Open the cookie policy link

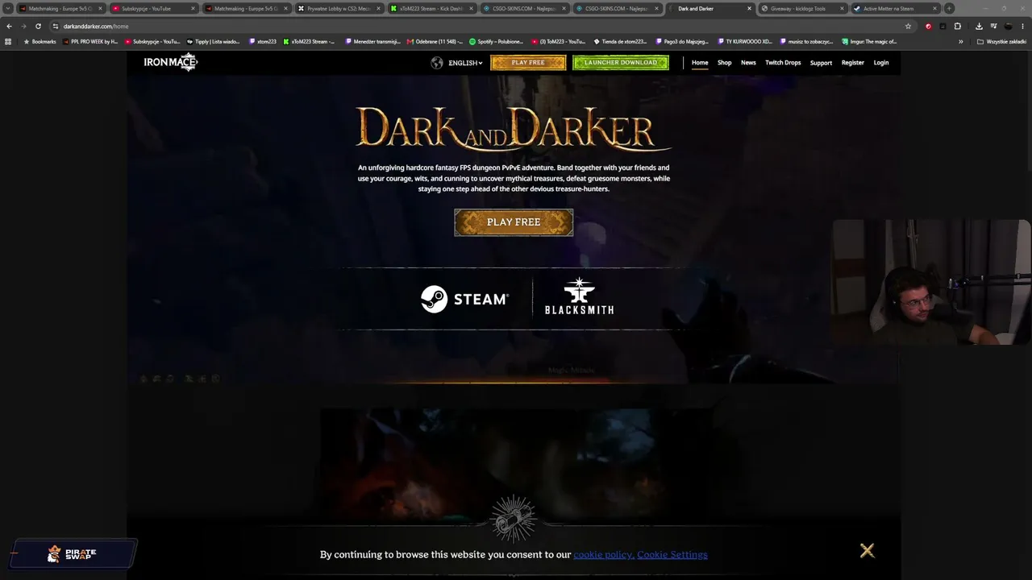[x=603, y=554]
